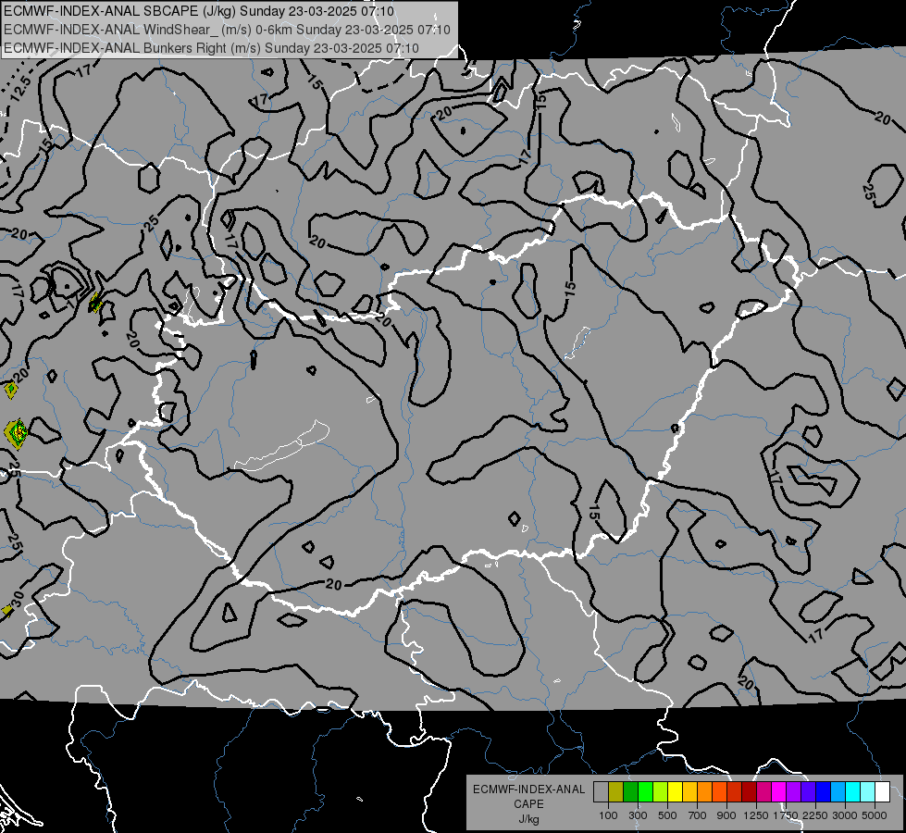Click the 2250 legend value label
Viewport: 906px width, 833px height.
click(815, 815)
